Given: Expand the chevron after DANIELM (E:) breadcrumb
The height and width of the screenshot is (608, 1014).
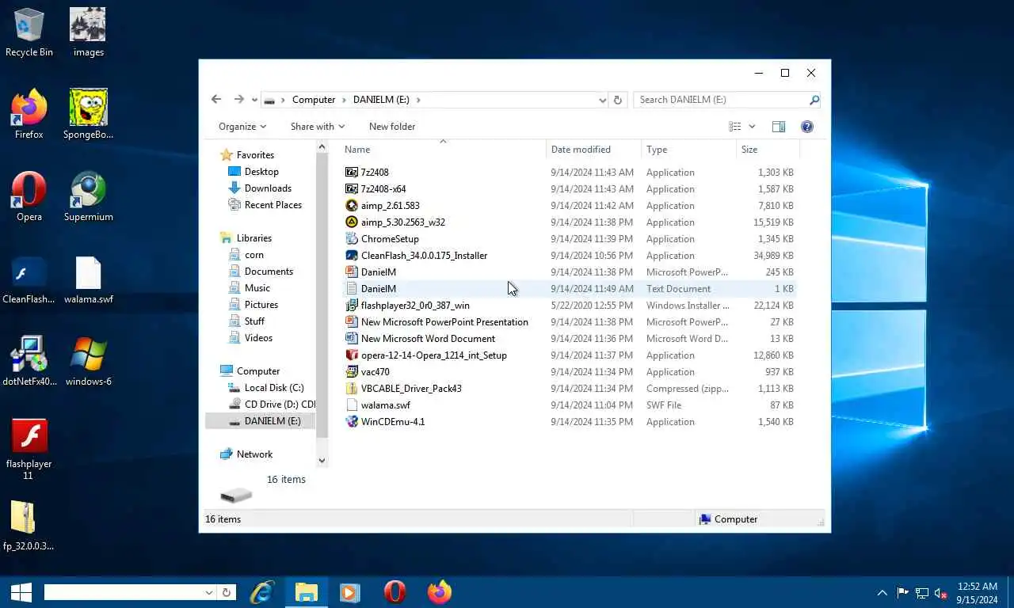Looking at the screenshot, I should (418, 100).
